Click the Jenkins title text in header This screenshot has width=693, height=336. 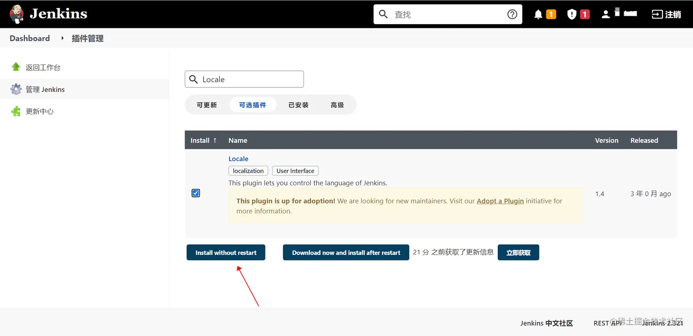(x=58, y=14)
